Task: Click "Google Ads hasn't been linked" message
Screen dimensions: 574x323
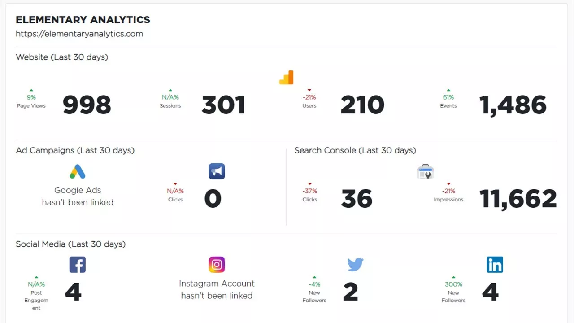Action: coord(78,196)
